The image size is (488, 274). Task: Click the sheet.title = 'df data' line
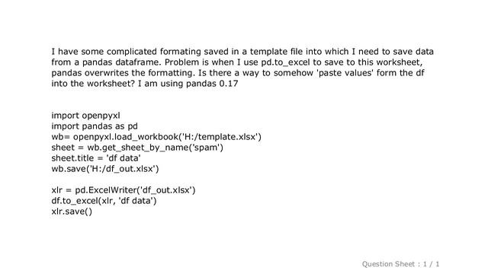tap(96, 158)
